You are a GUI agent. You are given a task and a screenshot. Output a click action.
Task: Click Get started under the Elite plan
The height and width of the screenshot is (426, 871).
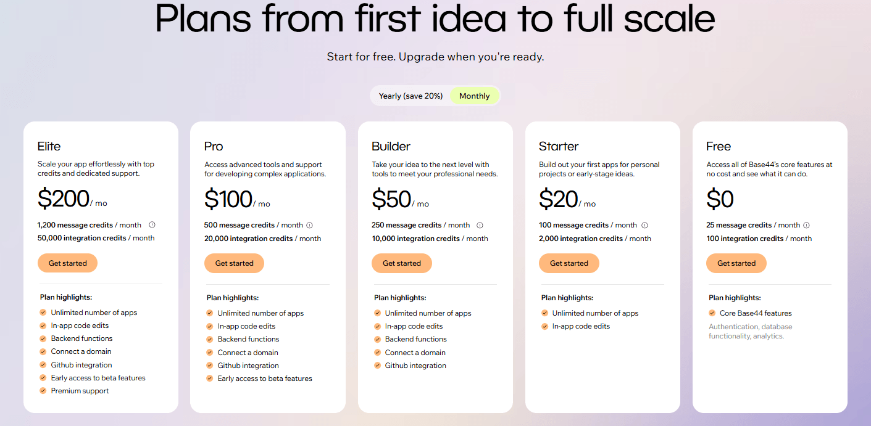click(67, 263)
